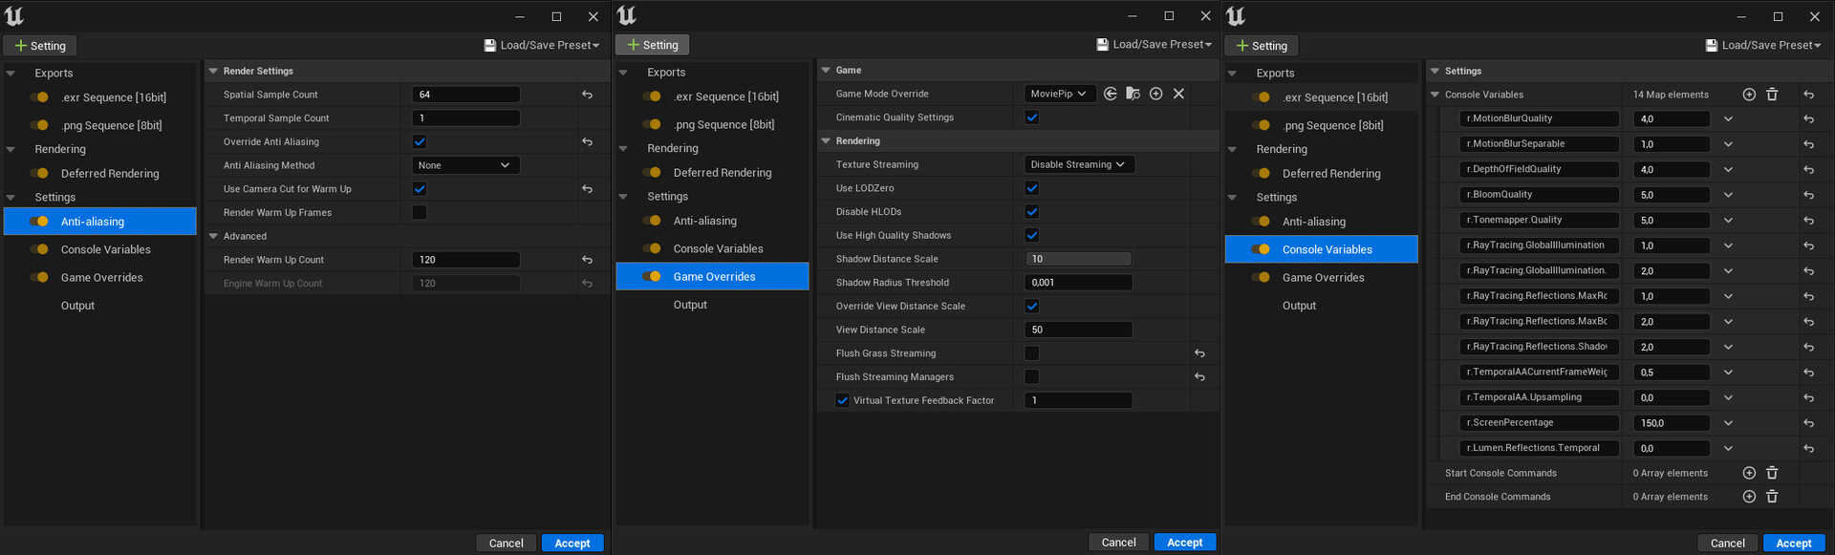1835x555 pixels.
Task: Clear Game Mode Override with the X icon
Action: click(x=1178, y=94)
